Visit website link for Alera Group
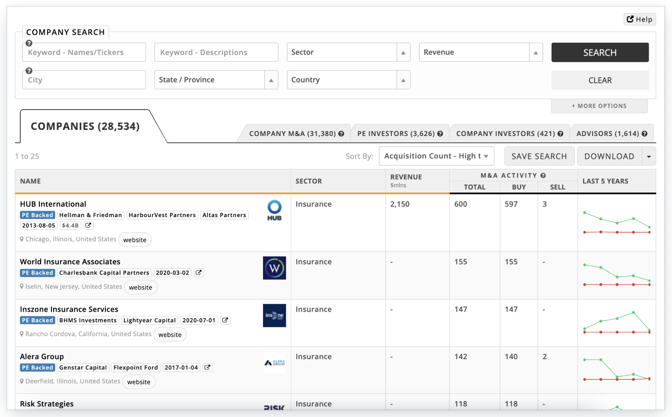 click(x=139, y=382)
